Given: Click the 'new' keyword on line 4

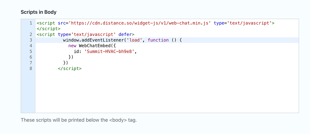Looking at the screenshot, I should 72,46.
